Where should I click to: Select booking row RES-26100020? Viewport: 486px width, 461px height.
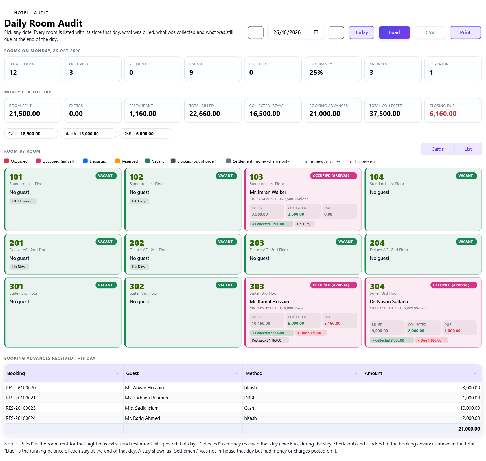[x=243, y=388]
